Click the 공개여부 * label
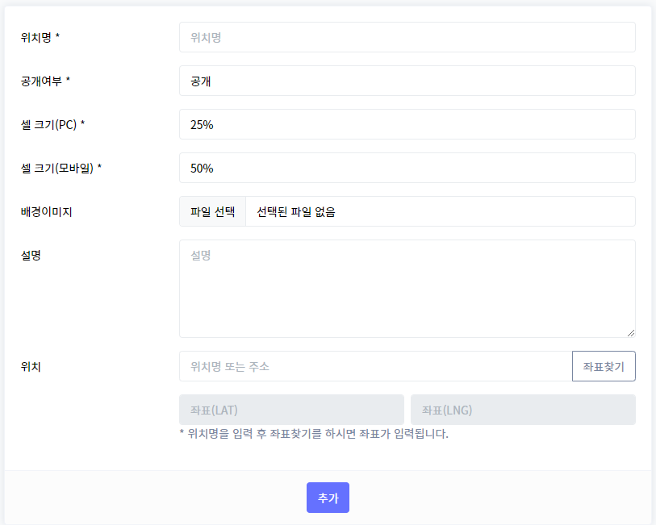This screenshot has height=525, width=656. coord(45,81)
